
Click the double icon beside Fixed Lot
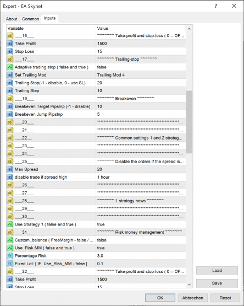tap(10, 264)
